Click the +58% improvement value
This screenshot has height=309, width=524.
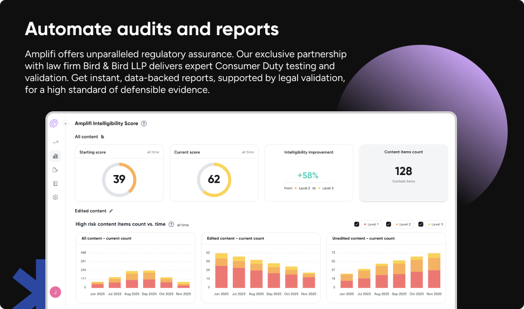point(308,176)
